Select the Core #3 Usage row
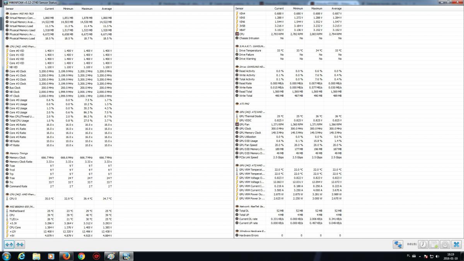 [59, 113]
